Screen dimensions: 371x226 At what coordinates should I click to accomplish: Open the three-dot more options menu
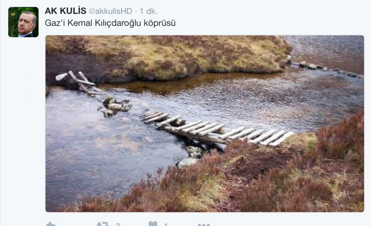[204, 224]
